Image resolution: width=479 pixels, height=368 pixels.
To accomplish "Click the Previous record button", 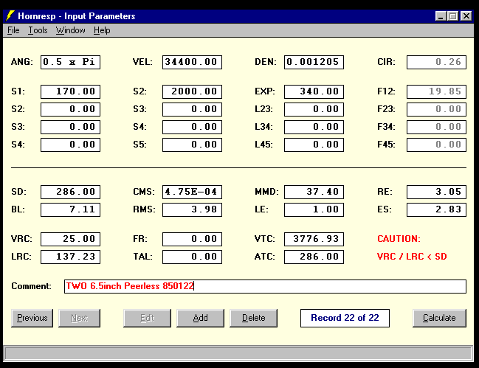I will point(32,318).
